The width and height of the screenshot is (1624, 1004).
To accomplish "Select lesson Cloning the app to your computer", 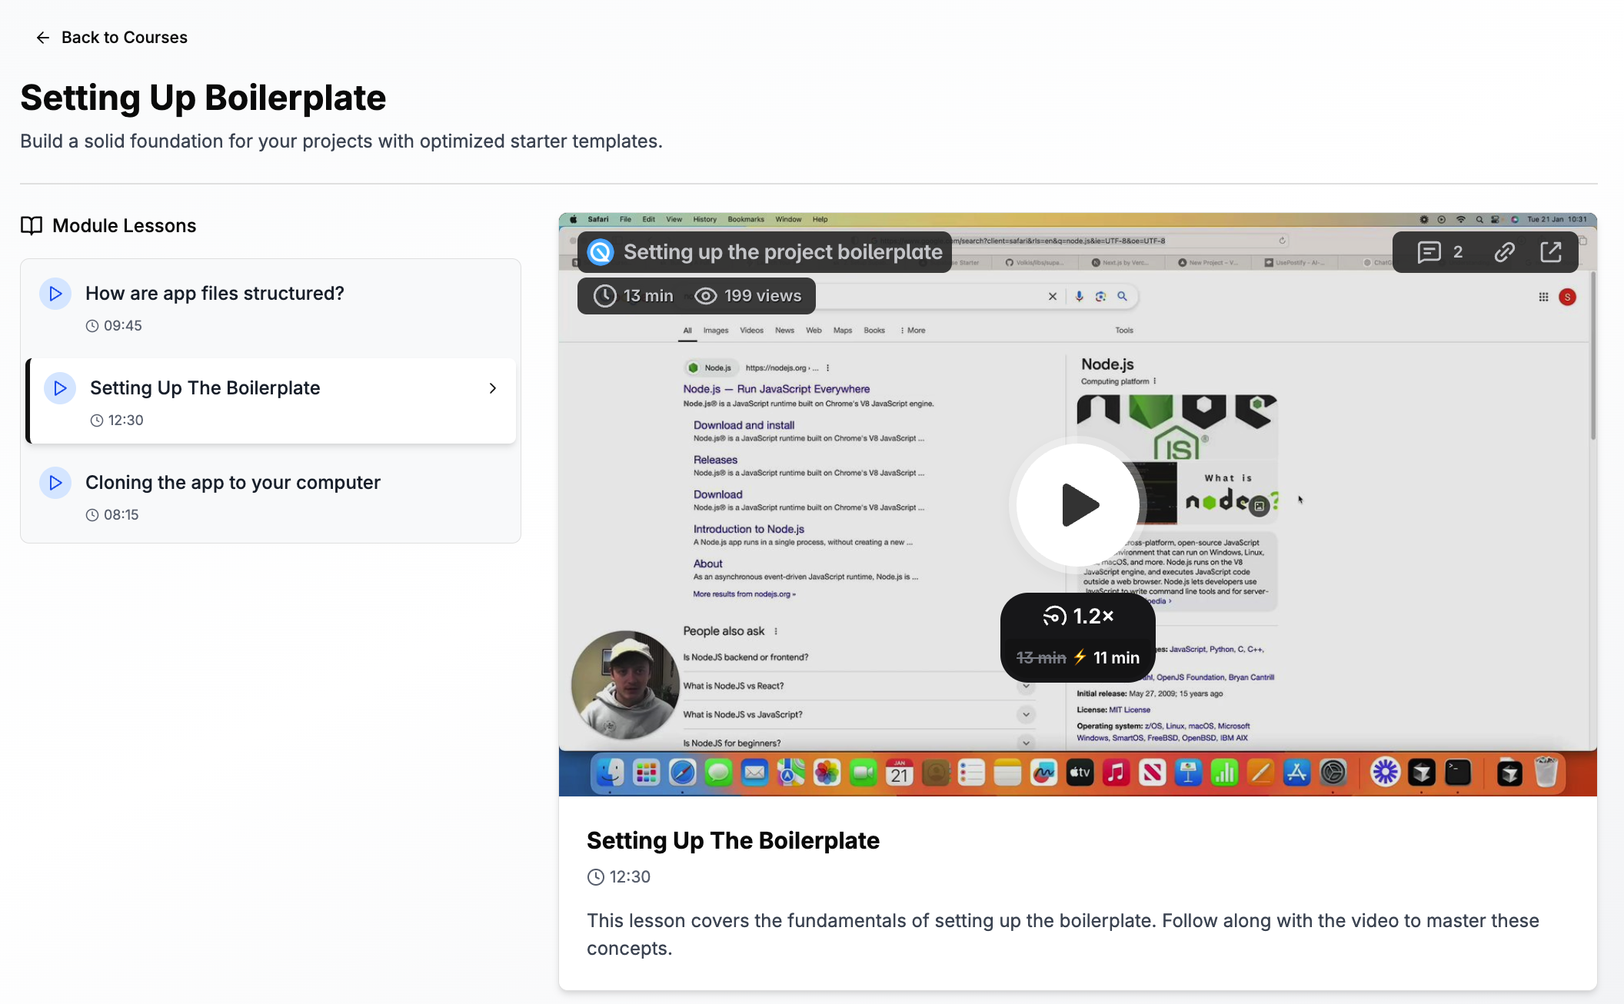I will [233, 483].
